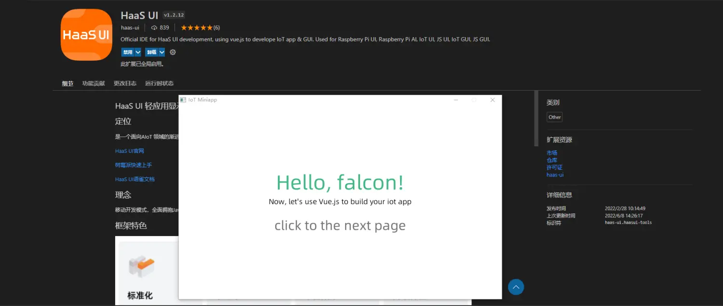Click the download count cloud icon

pyautogui.click(x=154, y=27)
